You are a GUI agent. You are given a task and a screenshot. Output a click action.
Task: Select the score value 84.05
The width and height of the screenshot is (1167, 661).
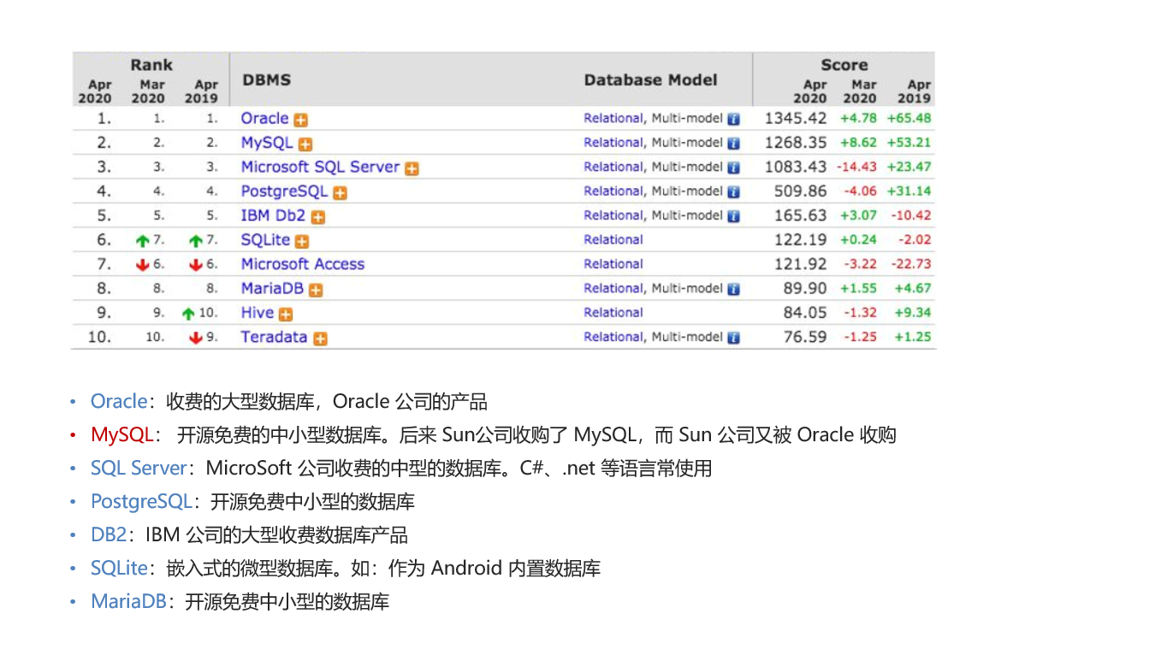point(805,313)
